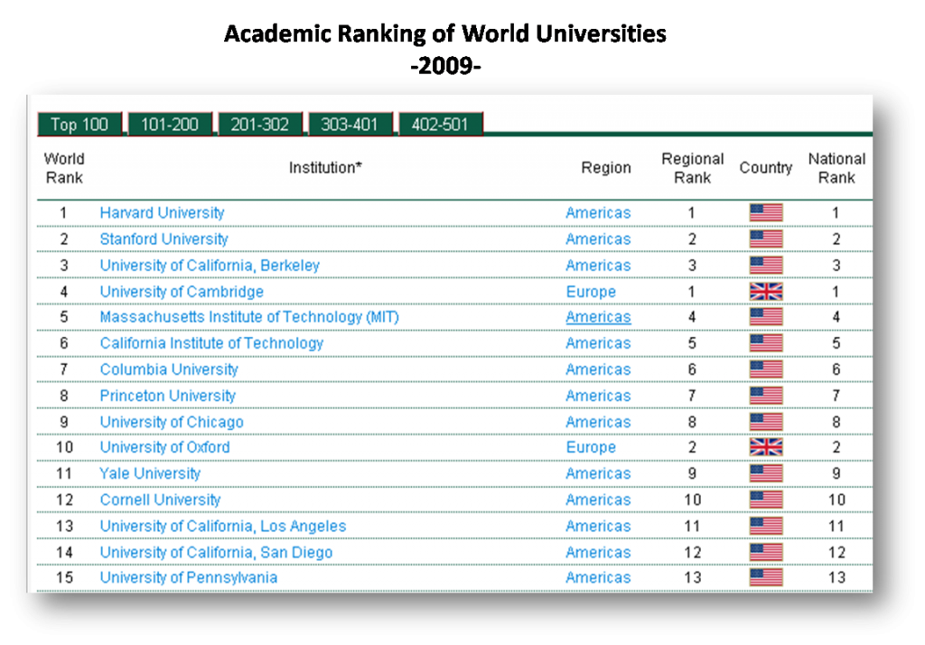
Task: Click the Cornell University link
Action: 160,500
